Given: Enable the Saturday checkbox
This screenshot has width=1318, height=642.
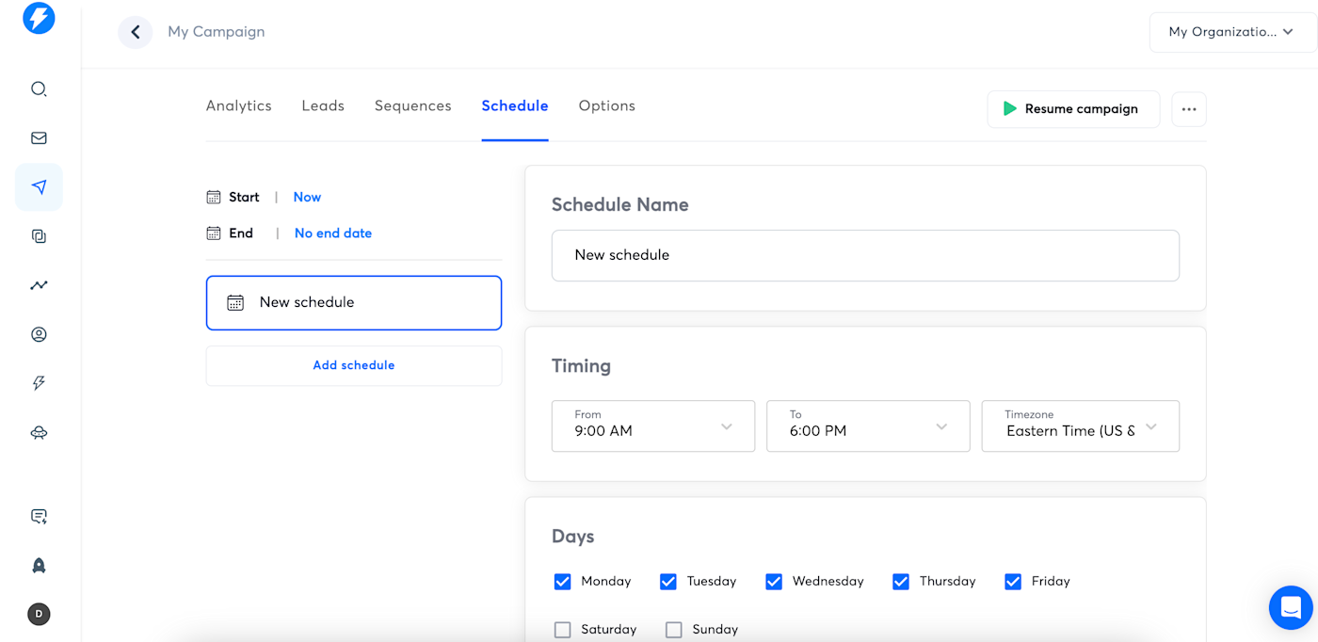Looking at the screenshot, I should coord(562,630).
